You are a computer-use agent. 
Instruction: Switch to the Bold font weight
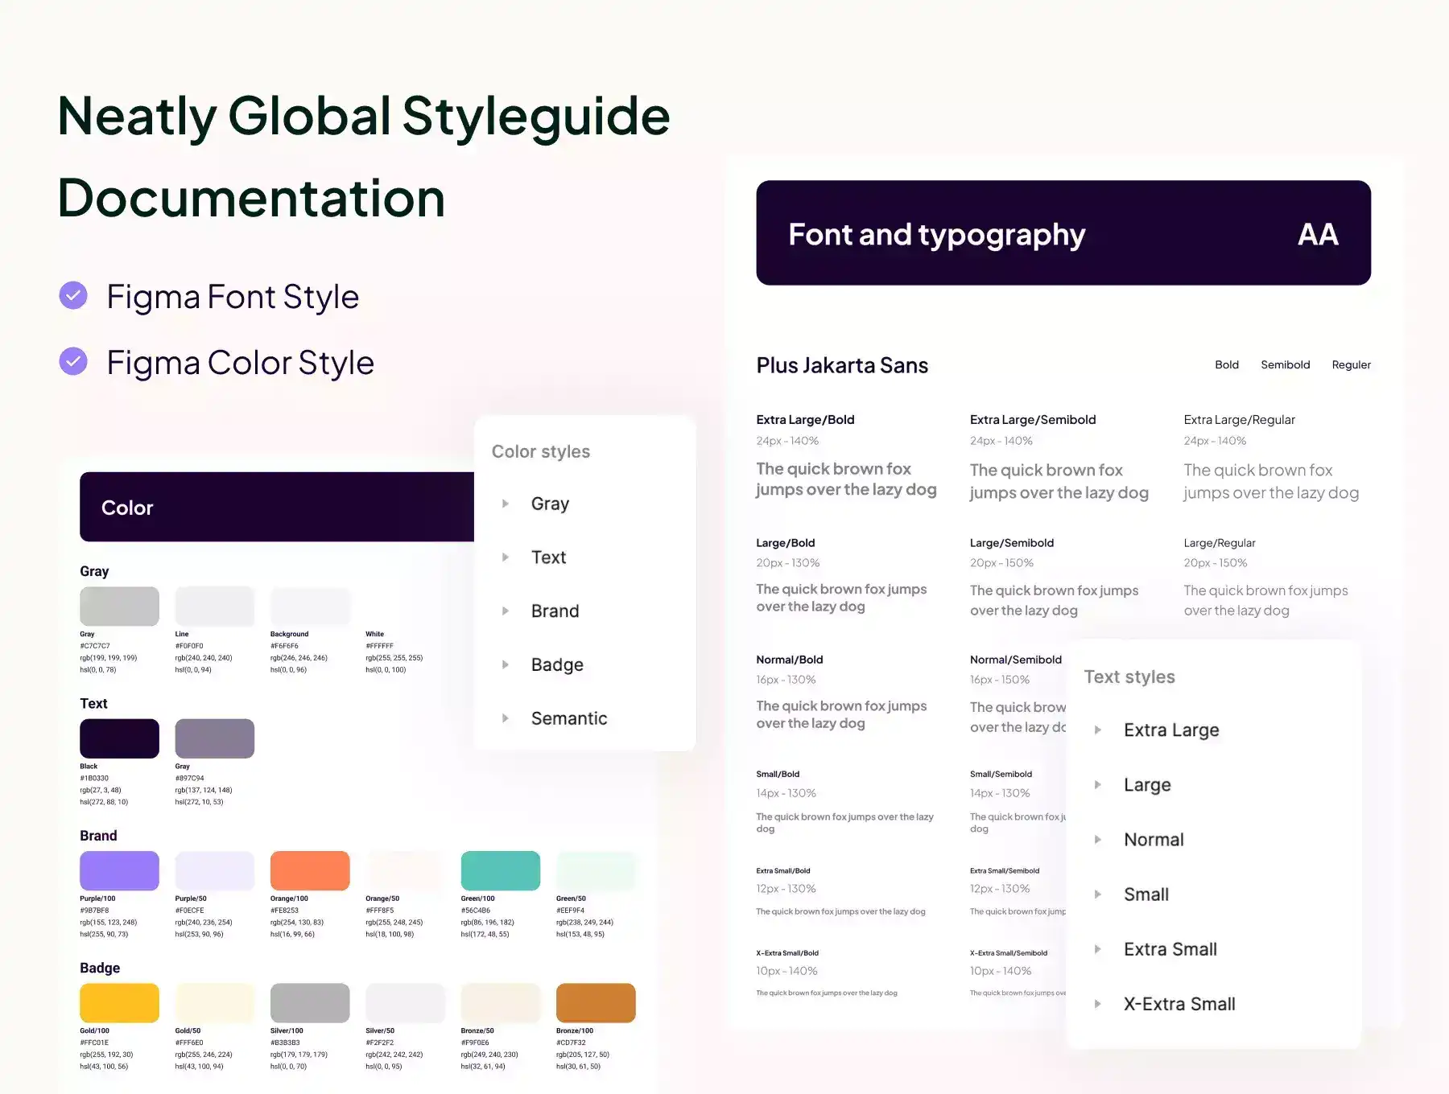(x=1226, y=365)
